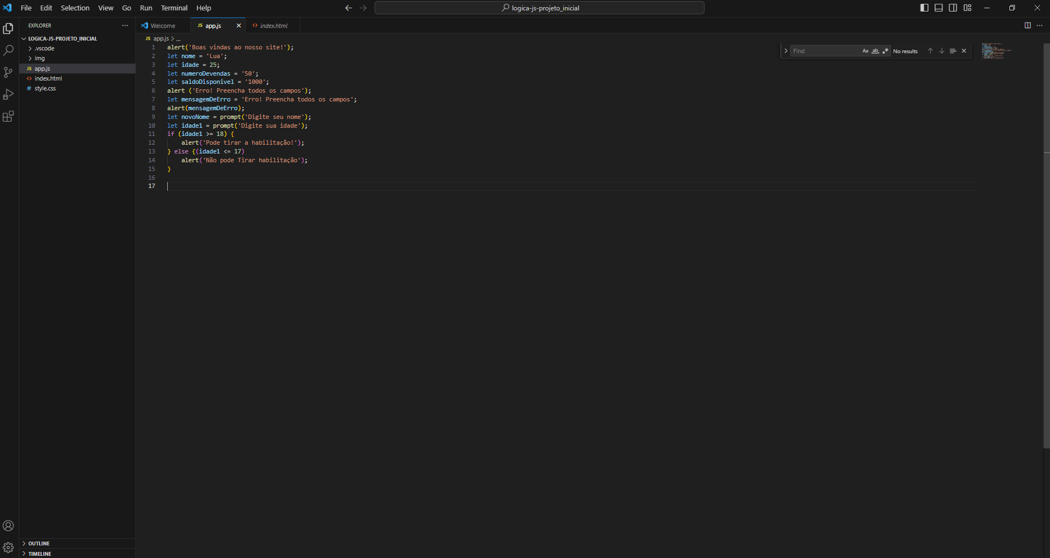Click line number 17 in gutter

(x=152, y=186)
